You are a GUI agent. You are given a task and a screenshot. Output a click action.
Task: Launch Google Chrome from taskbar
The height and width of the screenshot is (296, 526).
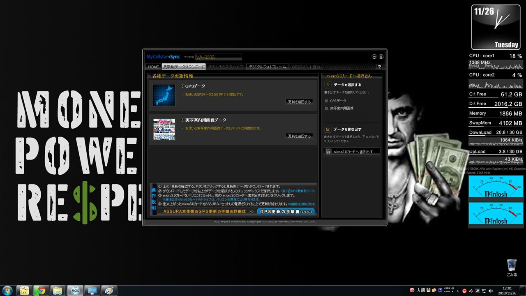click(x=41, y=290)
